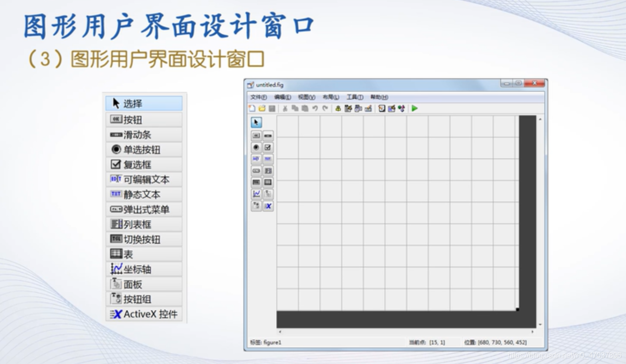The height and width of the screenshot is (364, 626).
Task: Choose the 按钮组 entry in labeled list
Action: (144, 299)
